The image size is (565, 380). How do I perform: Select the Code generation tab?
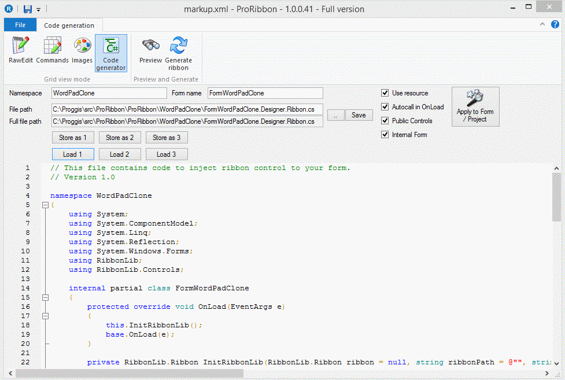point(69,25)
